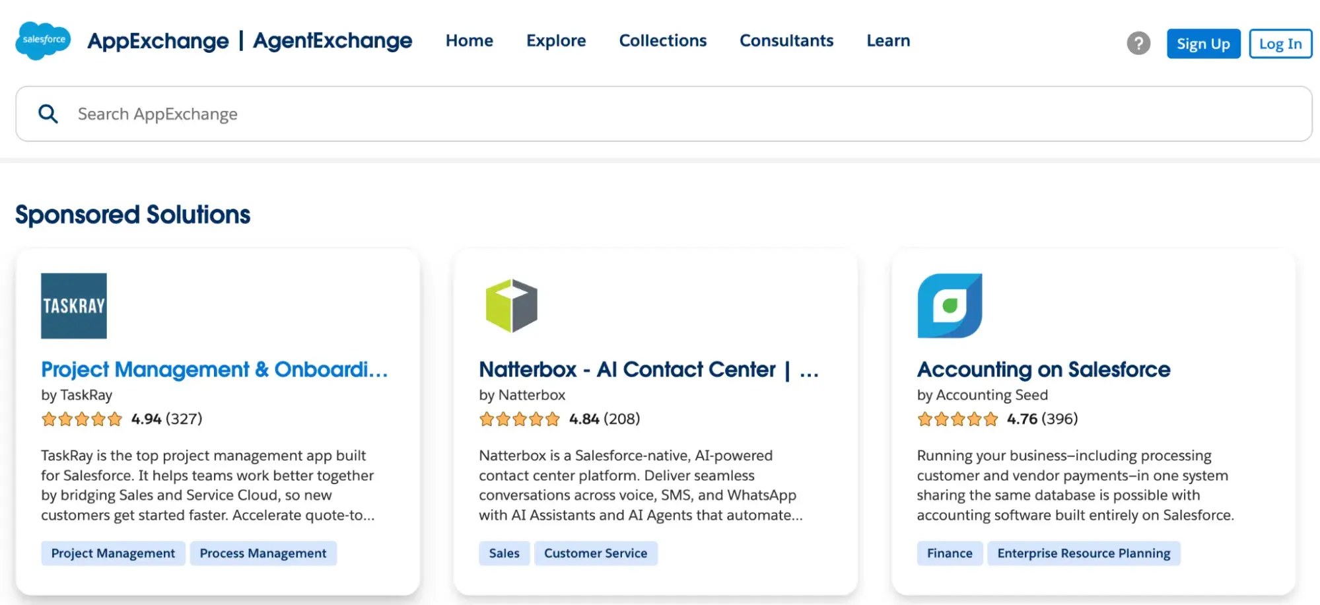
Task: Click the Salesforce cloud logo
Action: [x=42, y=41]
